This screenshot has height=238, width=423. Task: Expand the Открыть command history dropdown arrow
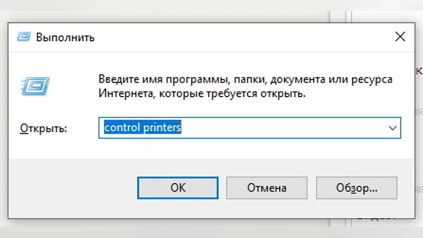click(x=392, y=128)
